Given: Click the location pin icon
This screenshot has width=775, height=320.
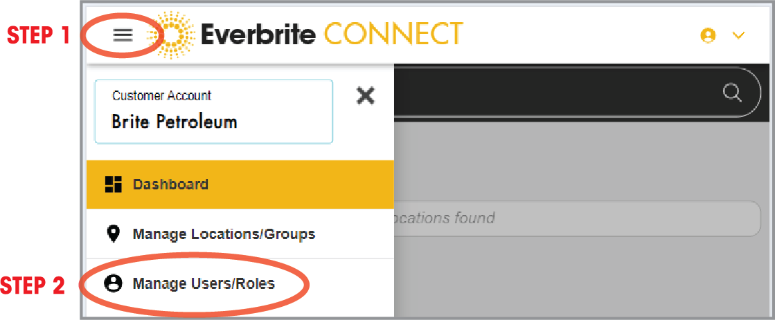Looking at the screenshot, I should click(x=114, y=234).
